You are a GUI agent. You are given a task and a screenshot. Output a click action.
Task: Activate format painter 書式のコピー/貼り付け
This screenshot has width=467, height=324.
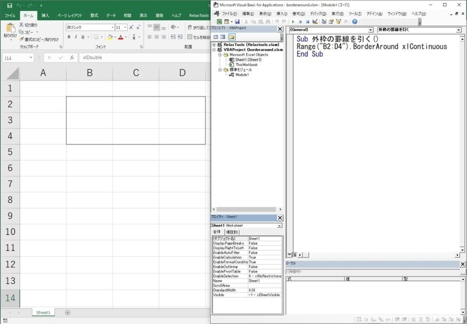click(39, 39)
